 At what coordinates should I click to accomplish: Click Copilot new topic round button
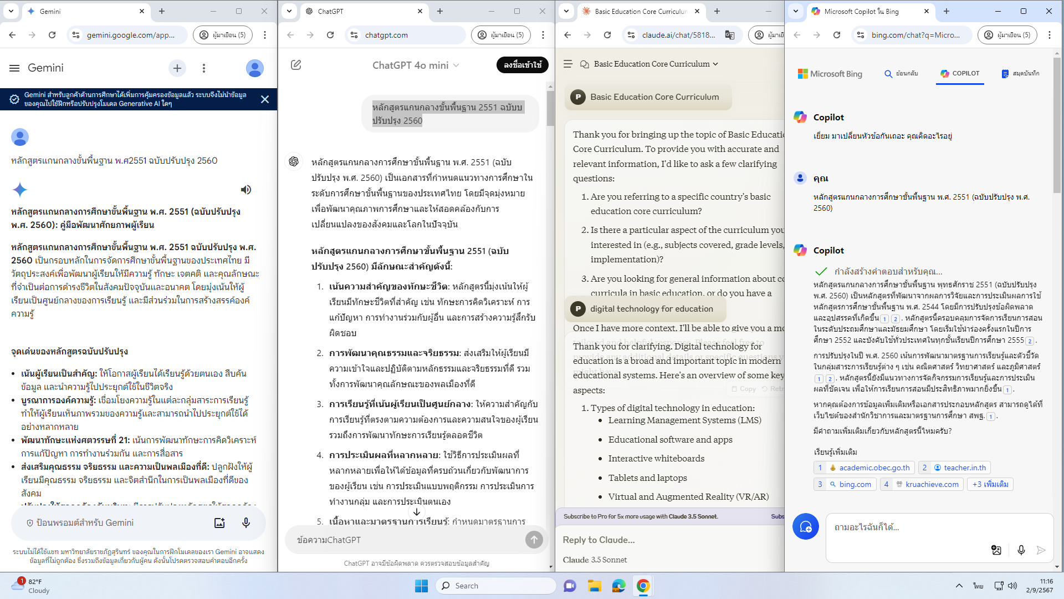[x=805, y=526]
